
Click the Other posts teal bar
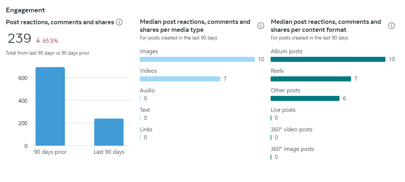point(305,98)
